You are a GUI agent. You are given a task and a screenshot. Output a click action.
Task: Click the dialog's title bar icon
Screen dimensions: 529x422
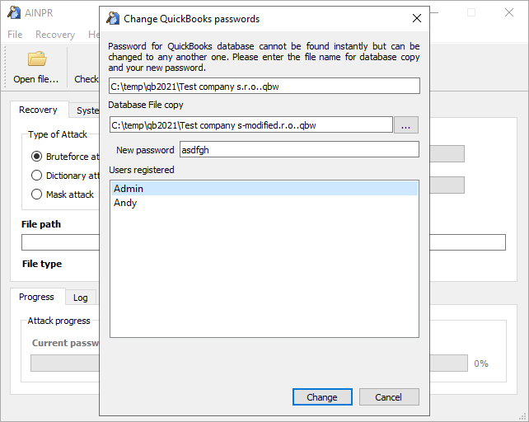click(x=113, y=18)
